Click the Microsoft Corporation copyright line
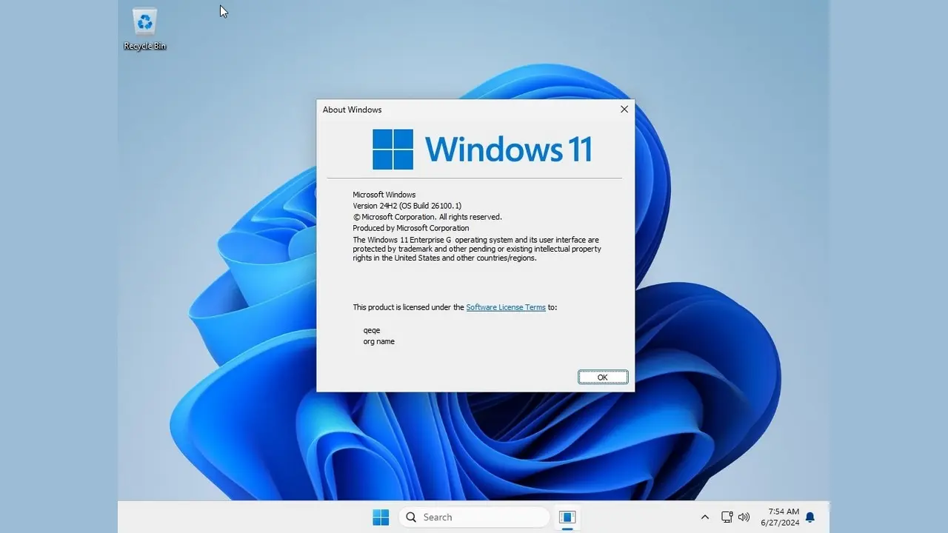Viewport: 948px width, 533px height. point(427,217)
